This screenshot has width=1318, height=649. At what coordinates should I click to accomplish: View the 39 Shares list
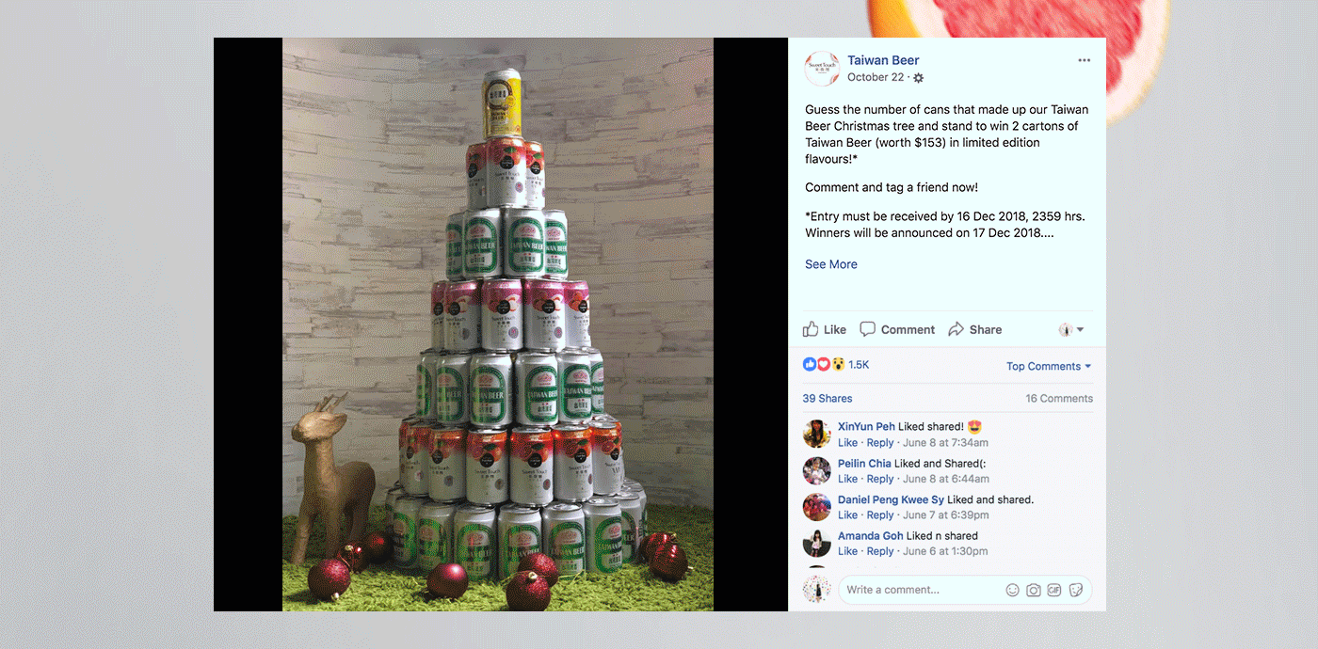[x=828, y=399]
